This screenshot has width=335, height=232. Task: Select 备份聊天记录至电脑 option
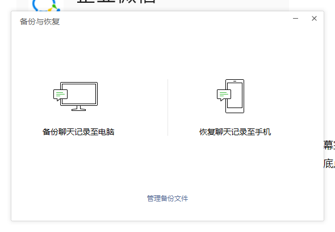point(78,132)
